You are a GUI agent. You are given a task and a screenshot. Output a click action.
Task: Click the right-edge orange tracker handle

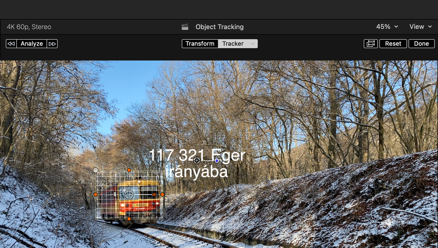[162, 195]
